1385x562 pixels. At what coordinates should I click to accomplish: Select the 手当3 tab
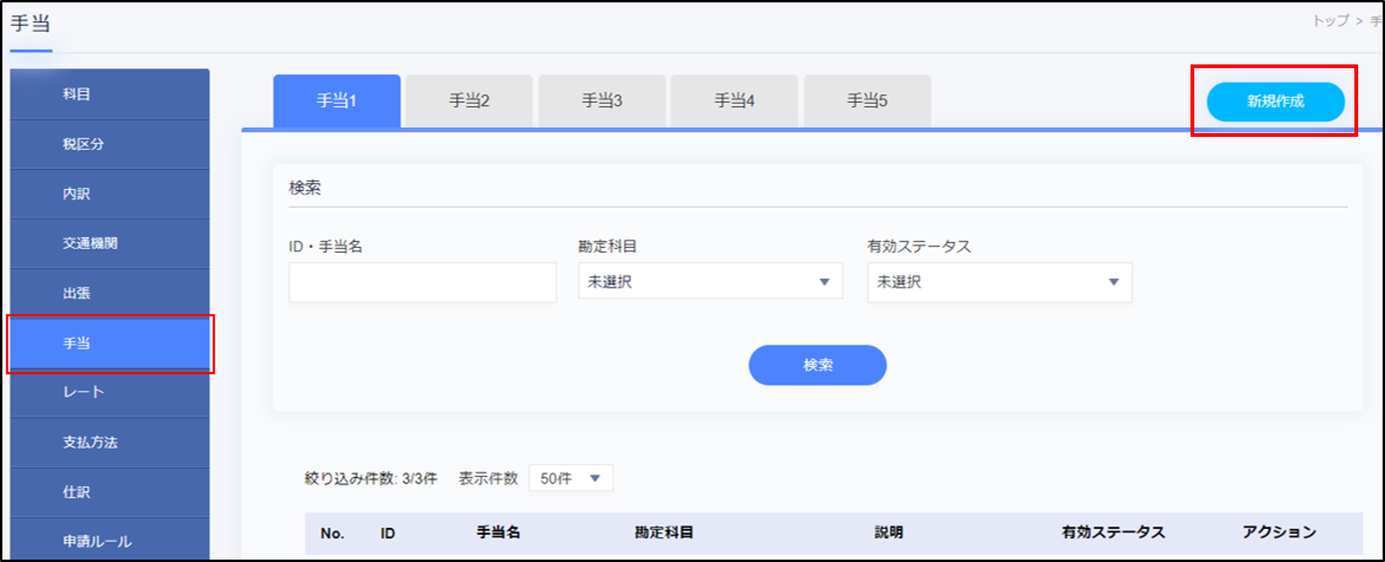601,100
